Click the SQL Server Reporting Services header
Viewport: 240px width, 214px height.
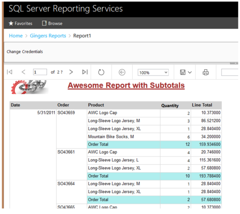tap(66, 9)
